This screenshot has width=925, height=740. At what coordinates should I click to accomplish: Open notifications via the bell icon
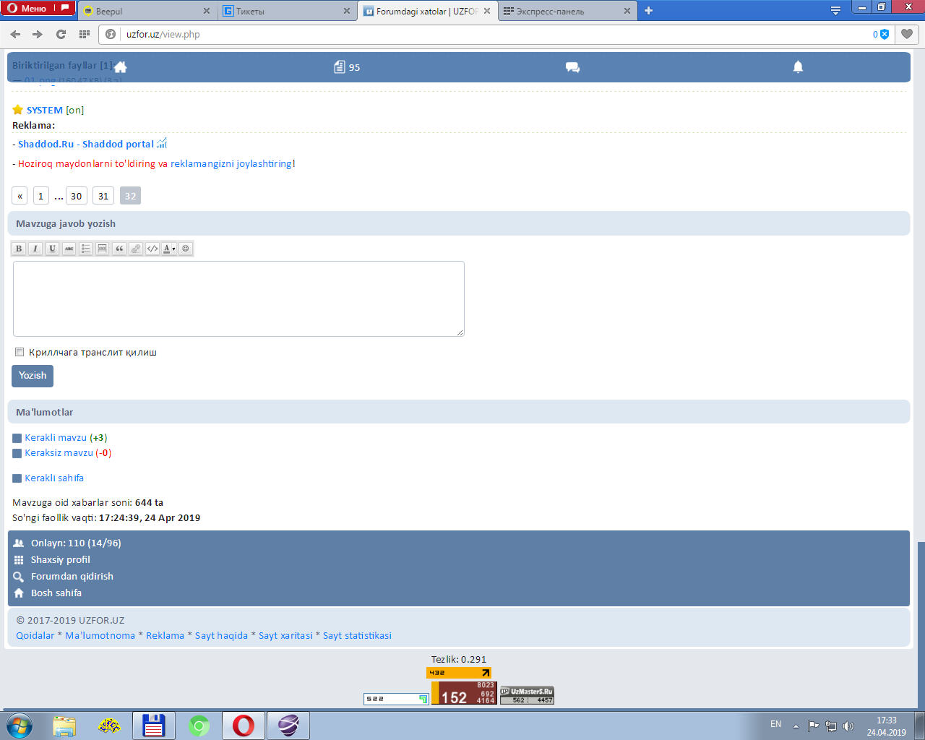point(798,67)
